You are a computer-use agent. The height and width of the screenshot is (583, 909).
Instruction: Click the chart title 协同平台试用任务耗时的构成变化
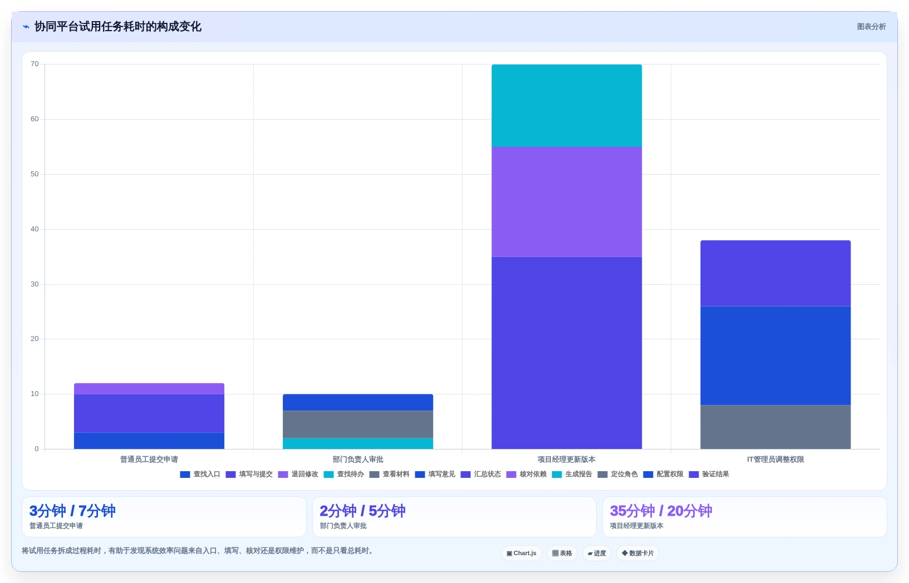[118, 27]
